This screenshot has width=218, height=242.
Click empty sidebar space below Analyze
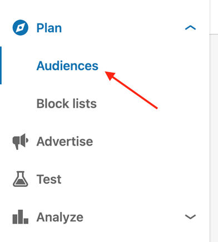[x=104, y=234]
